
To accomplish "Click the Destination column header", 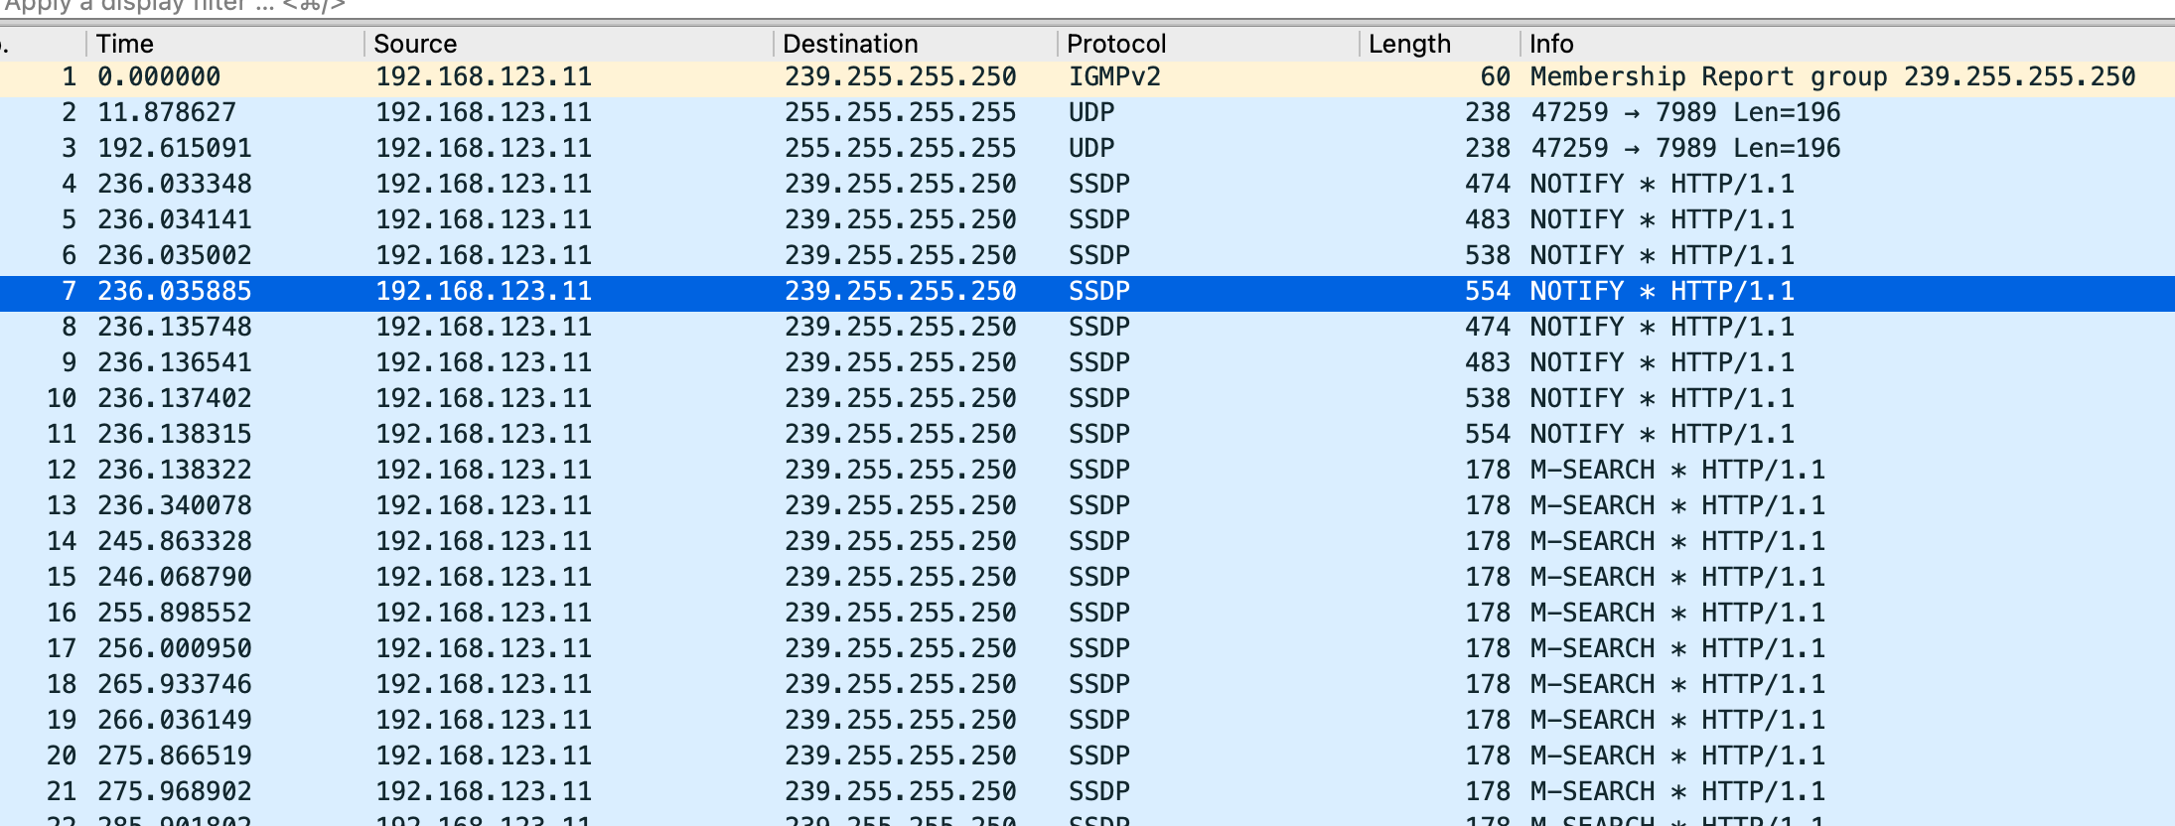I will pos(850,44).
